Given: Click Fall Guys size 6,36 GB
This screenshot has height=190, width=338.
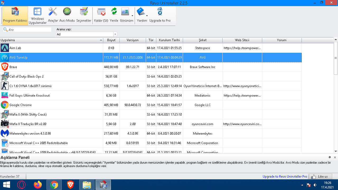Looking at the screenshot, I should click(111, 96).
